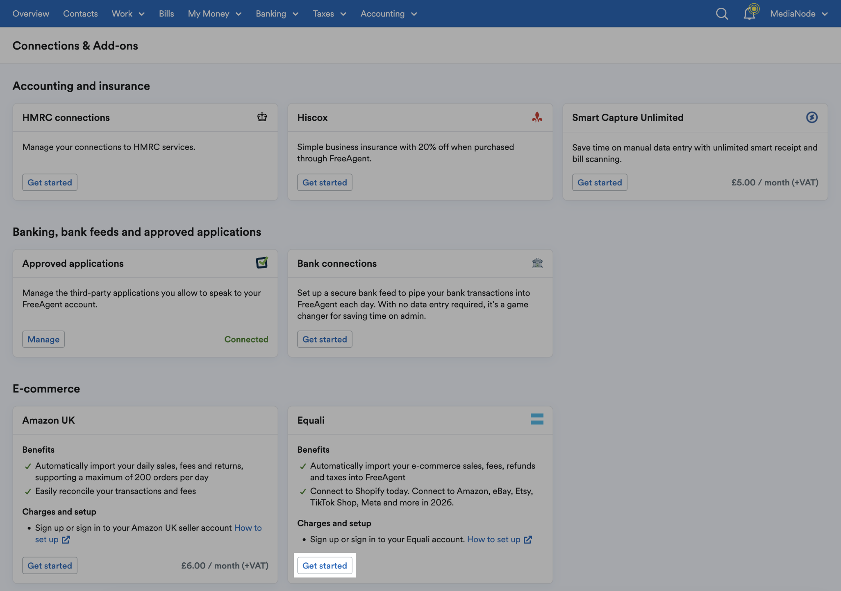Click the Smart Capture Unlimited card title

point(627,117)
